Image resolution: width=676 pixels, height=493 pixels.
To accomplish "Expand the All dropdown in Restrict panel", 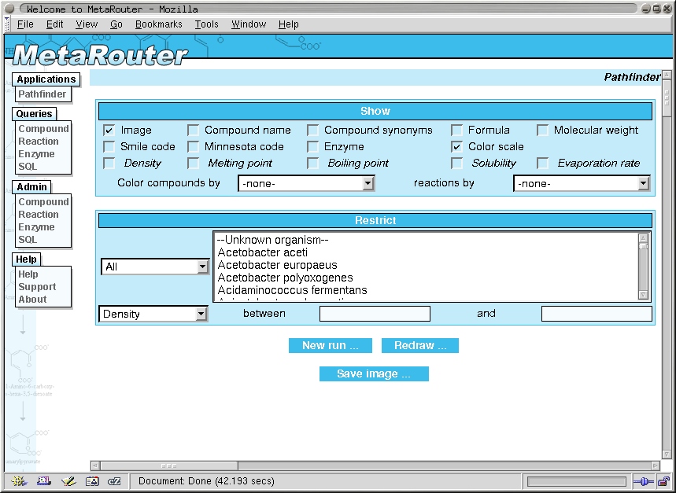I will [x=155, y=267].
